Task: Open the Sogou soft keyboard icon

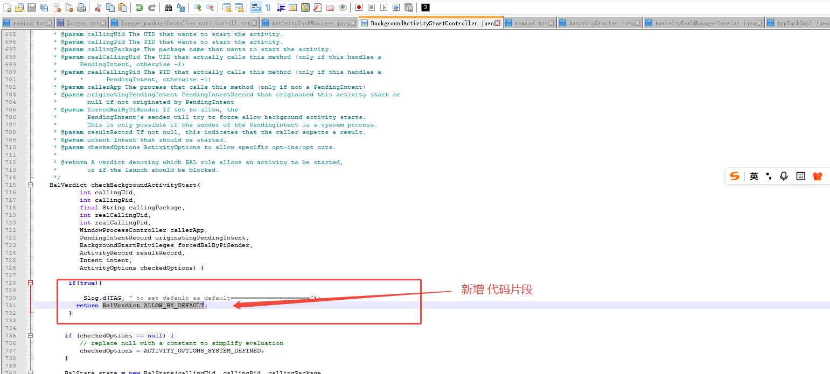Action: click(x=801, y=176)
